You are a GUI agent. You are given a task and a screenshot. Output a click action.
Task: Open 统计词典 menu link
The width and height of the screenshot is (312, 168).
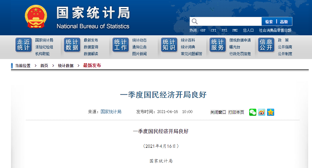[188, 47]
